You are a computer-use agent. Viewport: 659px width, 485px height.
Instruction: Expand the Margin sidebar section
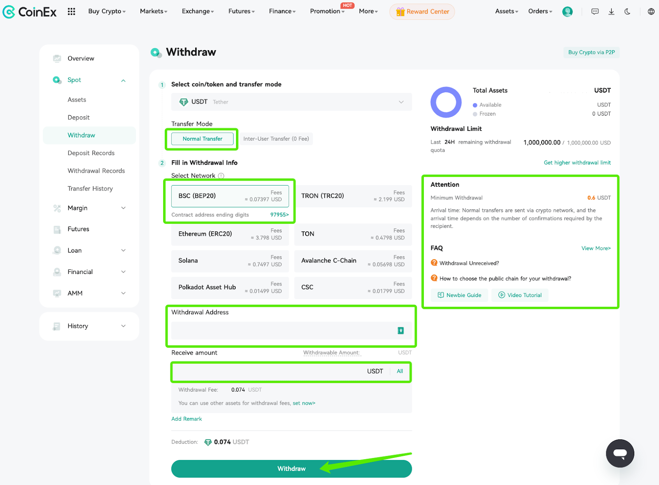[x=123, y=208]
